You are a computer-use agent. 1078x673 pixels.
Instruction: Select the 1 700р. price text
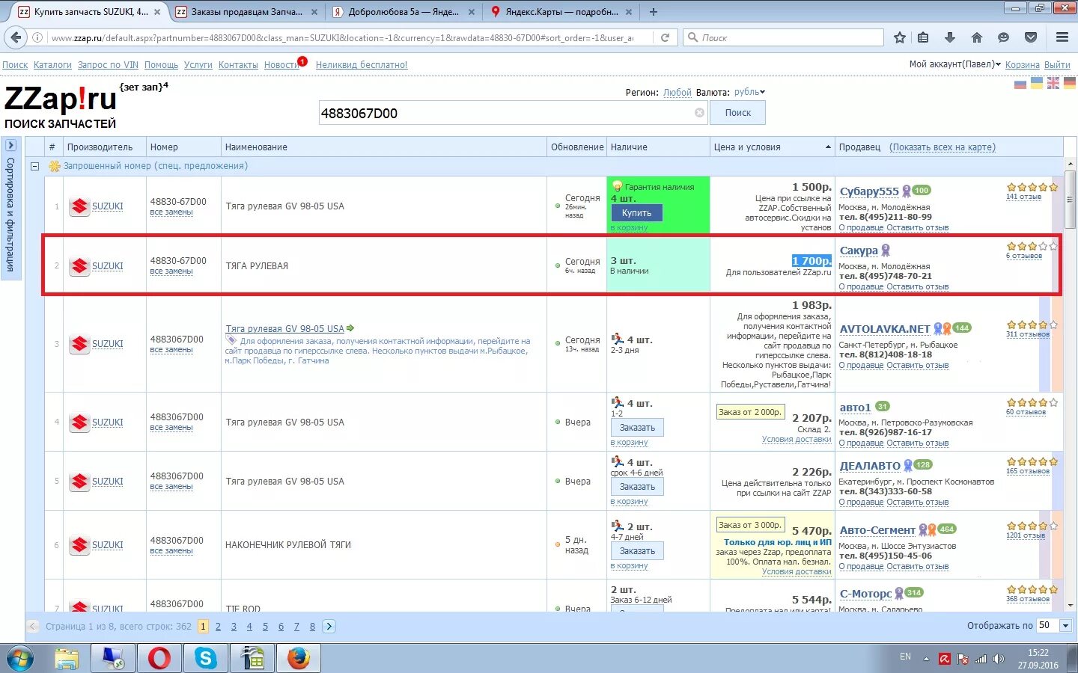click(x=811, y=260)
